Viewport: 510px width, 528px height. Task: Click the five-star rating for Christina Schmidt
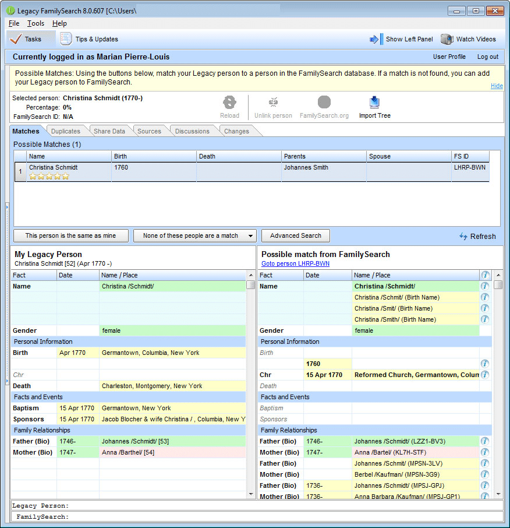point(49,176)
